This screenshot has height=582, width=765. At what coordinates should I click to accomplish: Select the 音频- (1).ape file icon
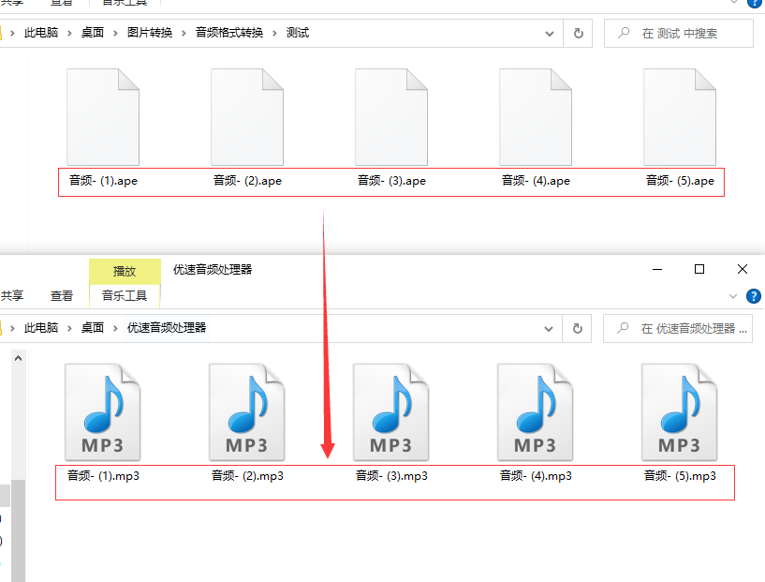tap(103, 114)
